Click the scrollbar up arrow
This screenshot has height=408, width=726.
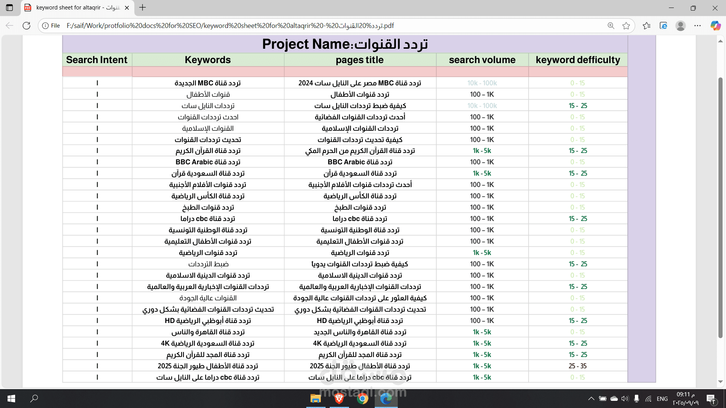(720, 41)
